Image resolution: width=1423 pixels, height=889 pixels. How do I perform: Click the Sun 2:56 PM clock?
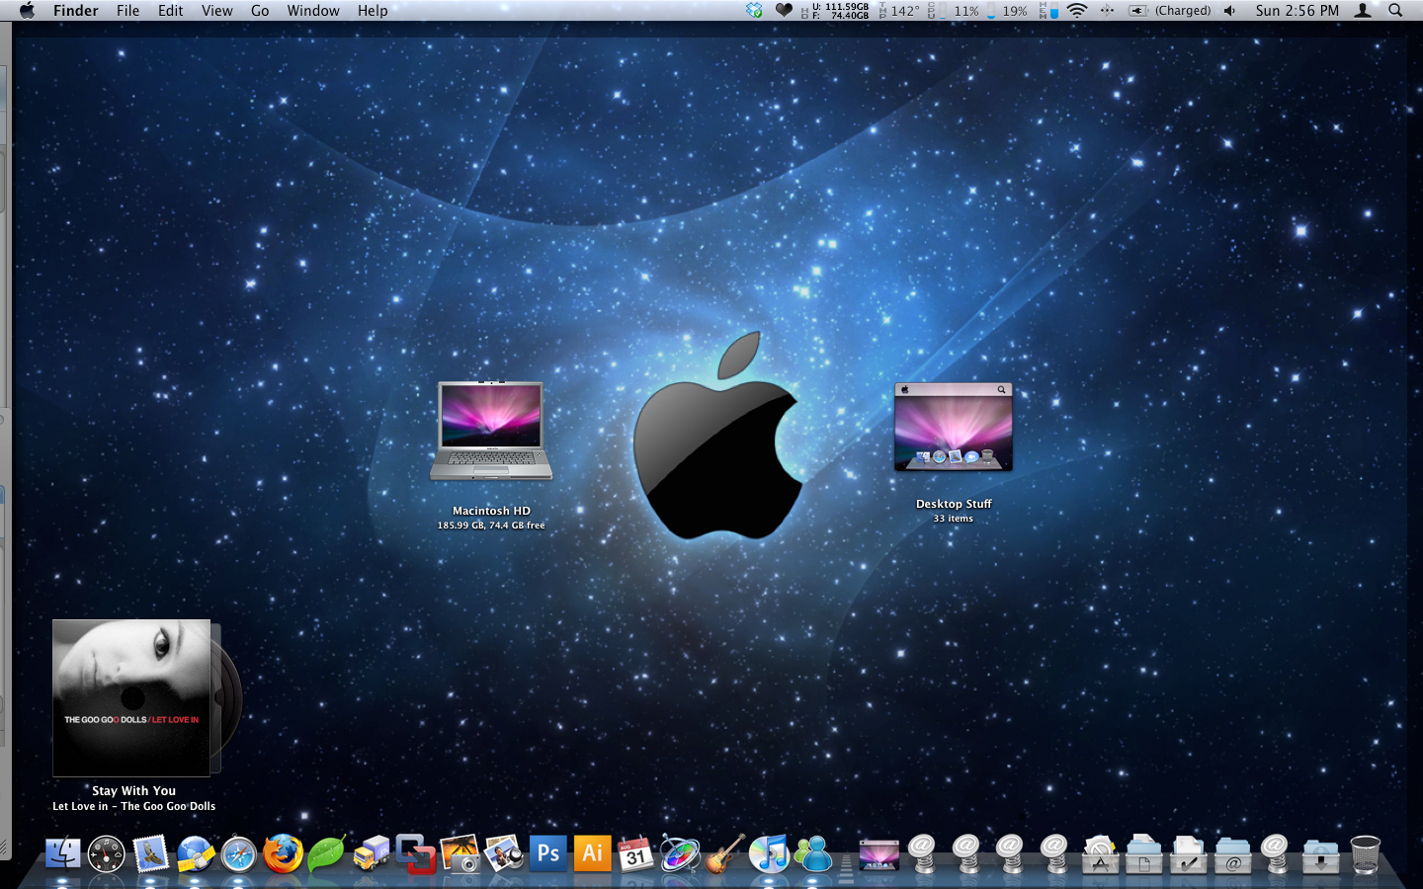click(1297, 11)
